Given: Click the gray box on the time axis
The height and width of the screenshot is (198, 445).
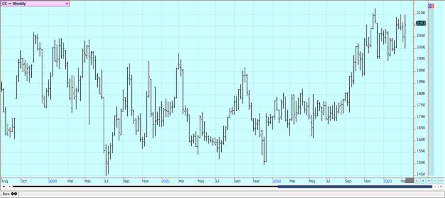Looking at the screenshot, I should click(410, 180).
